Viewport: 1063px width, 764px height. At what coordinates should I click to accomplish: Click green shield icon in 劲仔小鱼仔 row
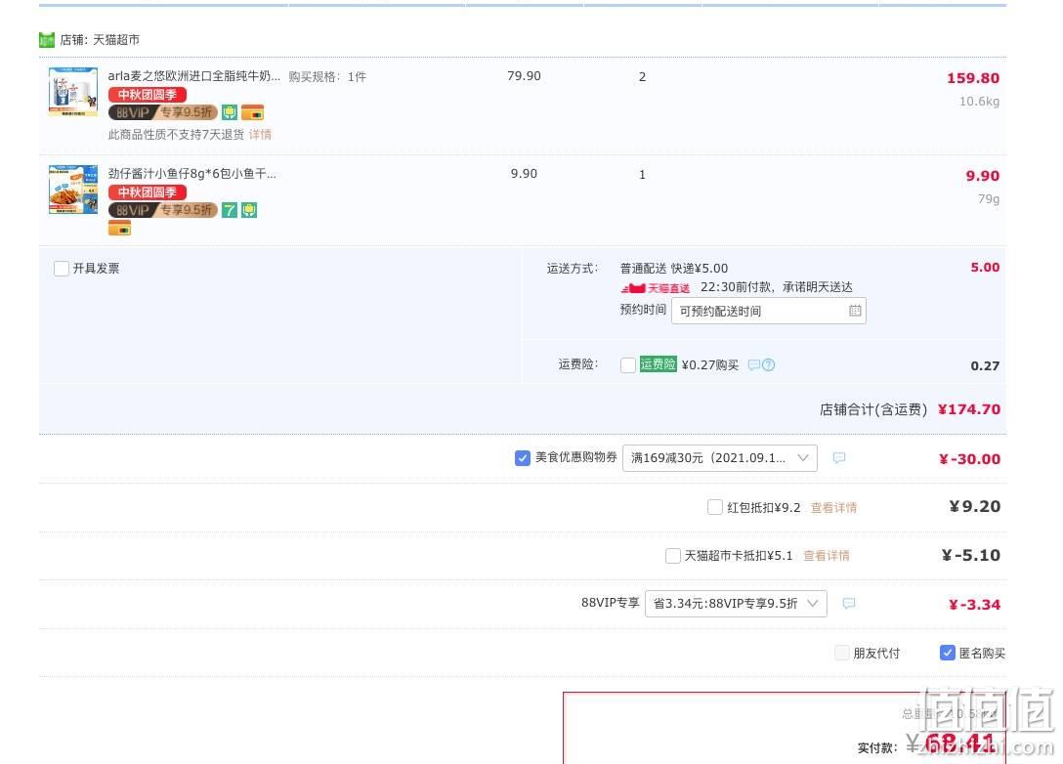(x=249, y=210)
